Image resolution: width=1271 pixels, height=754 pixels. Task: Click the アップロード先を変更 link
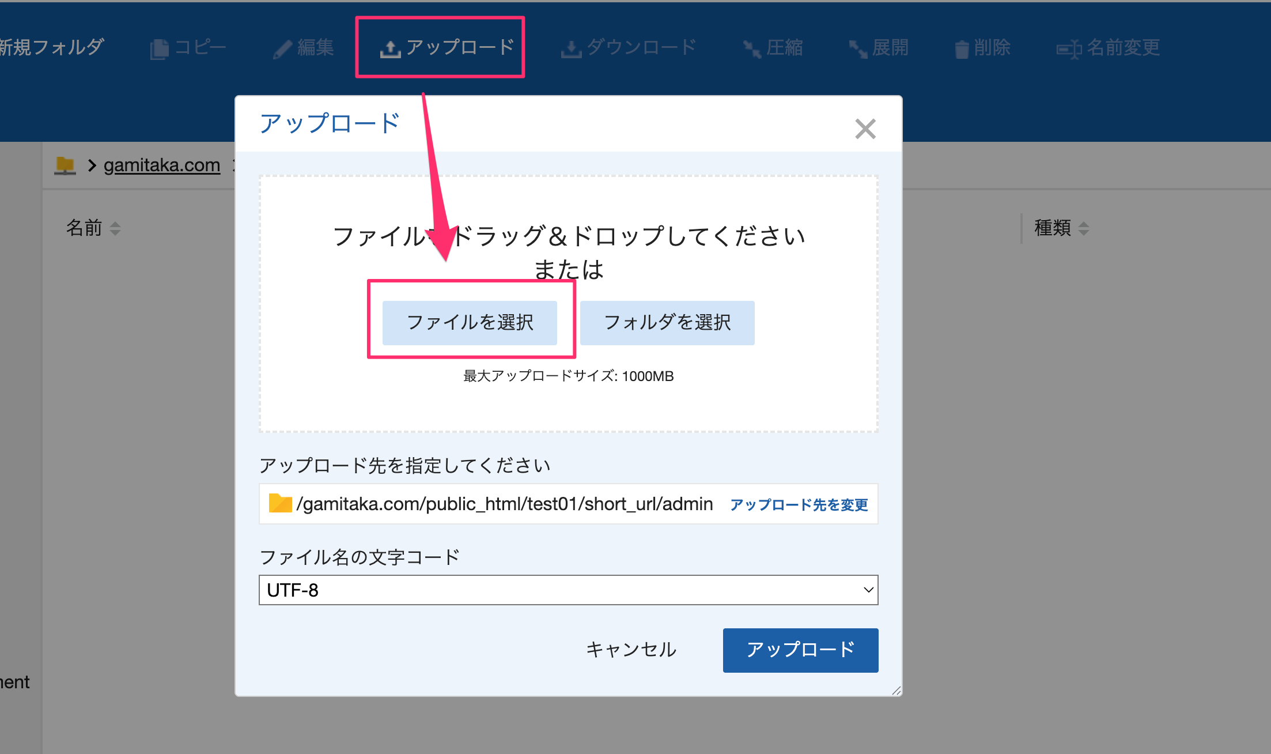tap(799, 505)
